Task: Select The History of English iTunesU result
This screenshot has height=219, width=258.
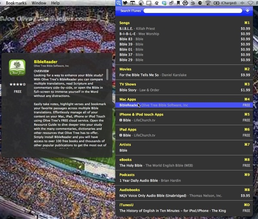Action: (x=184, y=211)
